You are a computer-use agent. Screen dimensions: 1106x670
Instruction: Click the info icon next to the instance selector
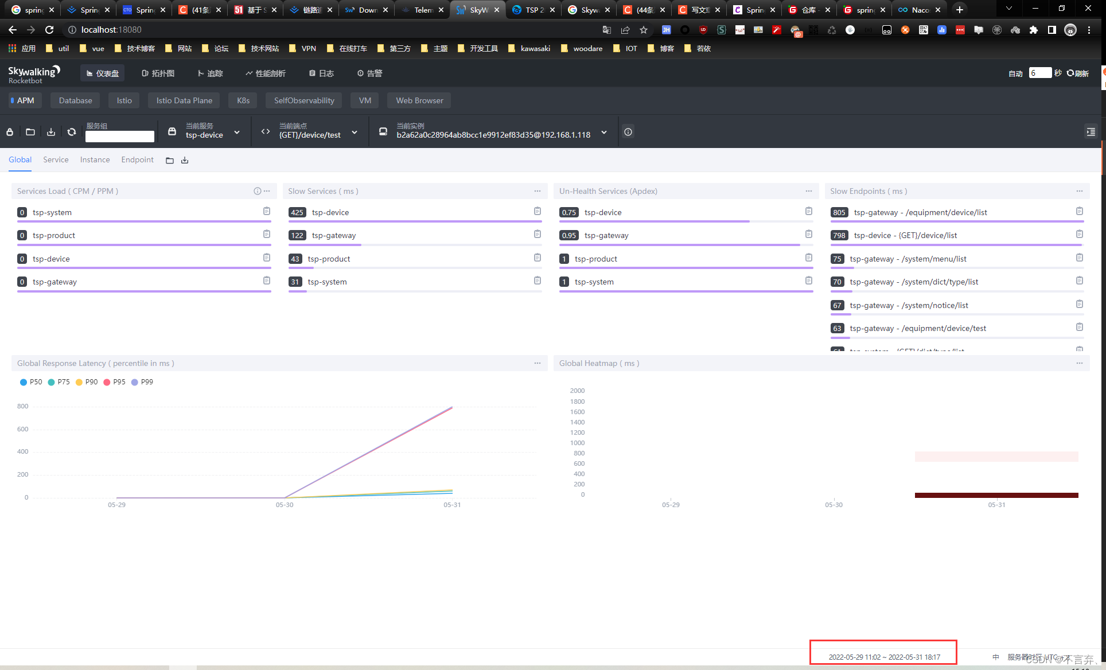628,132
